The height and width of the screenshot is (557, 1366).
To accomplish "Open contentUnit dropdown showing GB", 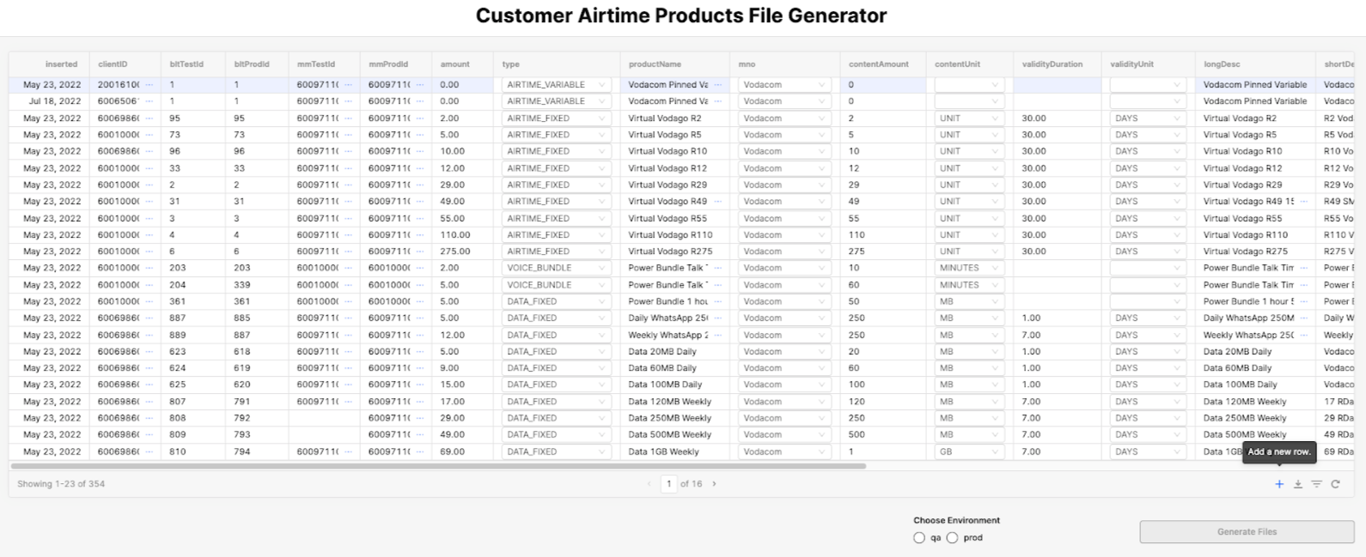I will coord(969,451).
